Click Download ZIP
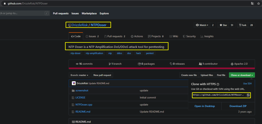Viewport: 262px width, 124px height. coord(238,106)
